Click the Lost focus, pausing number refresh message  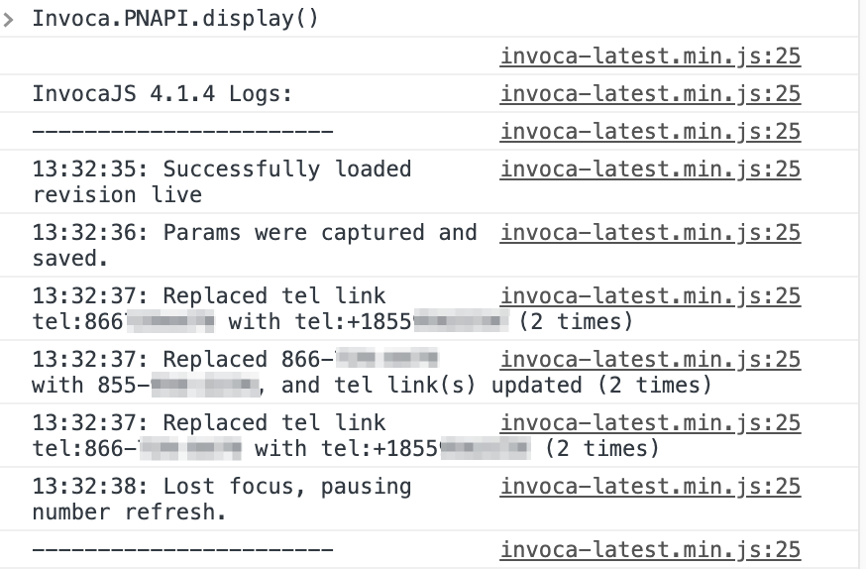(221, 499)
